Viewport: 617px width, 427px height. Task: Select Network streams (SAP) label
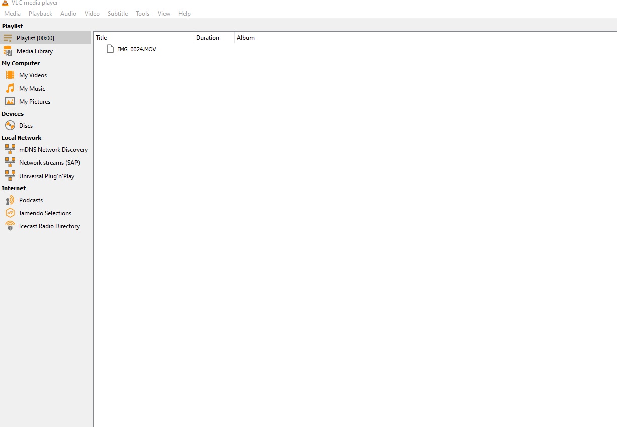click(x=49, y=163)
